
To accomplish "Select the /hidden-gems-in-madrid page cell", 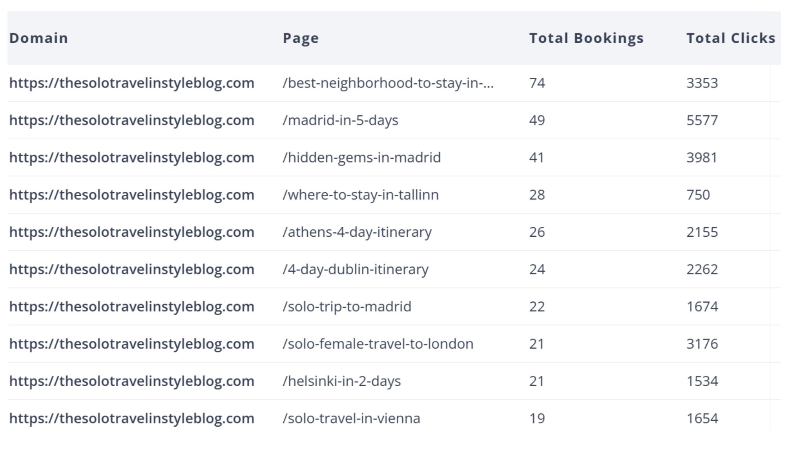I will click(x=362, y=157).
